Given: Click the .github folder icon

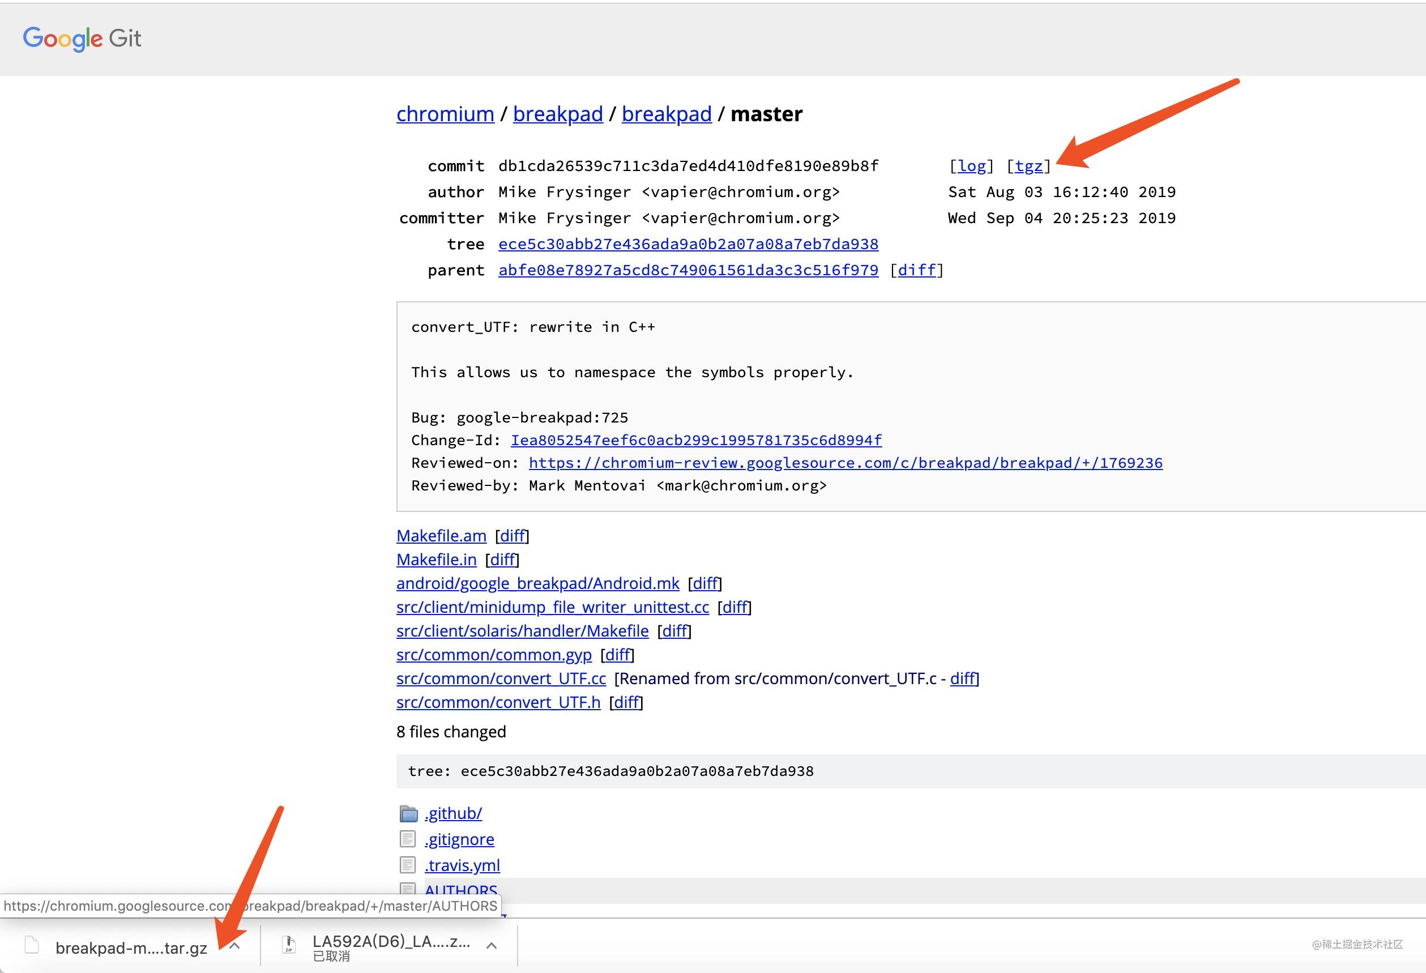Looking at the screenshot, I should (x=408, y=813).
